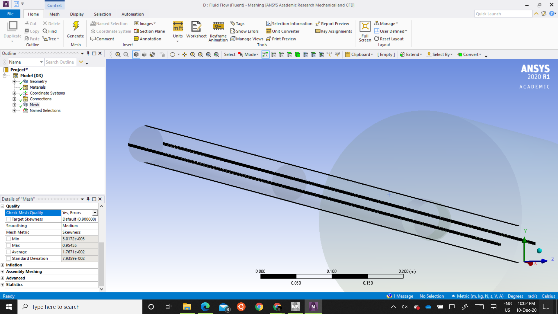
Task: Tick the Target Skewness checkbox
Action: pos(8,219)
